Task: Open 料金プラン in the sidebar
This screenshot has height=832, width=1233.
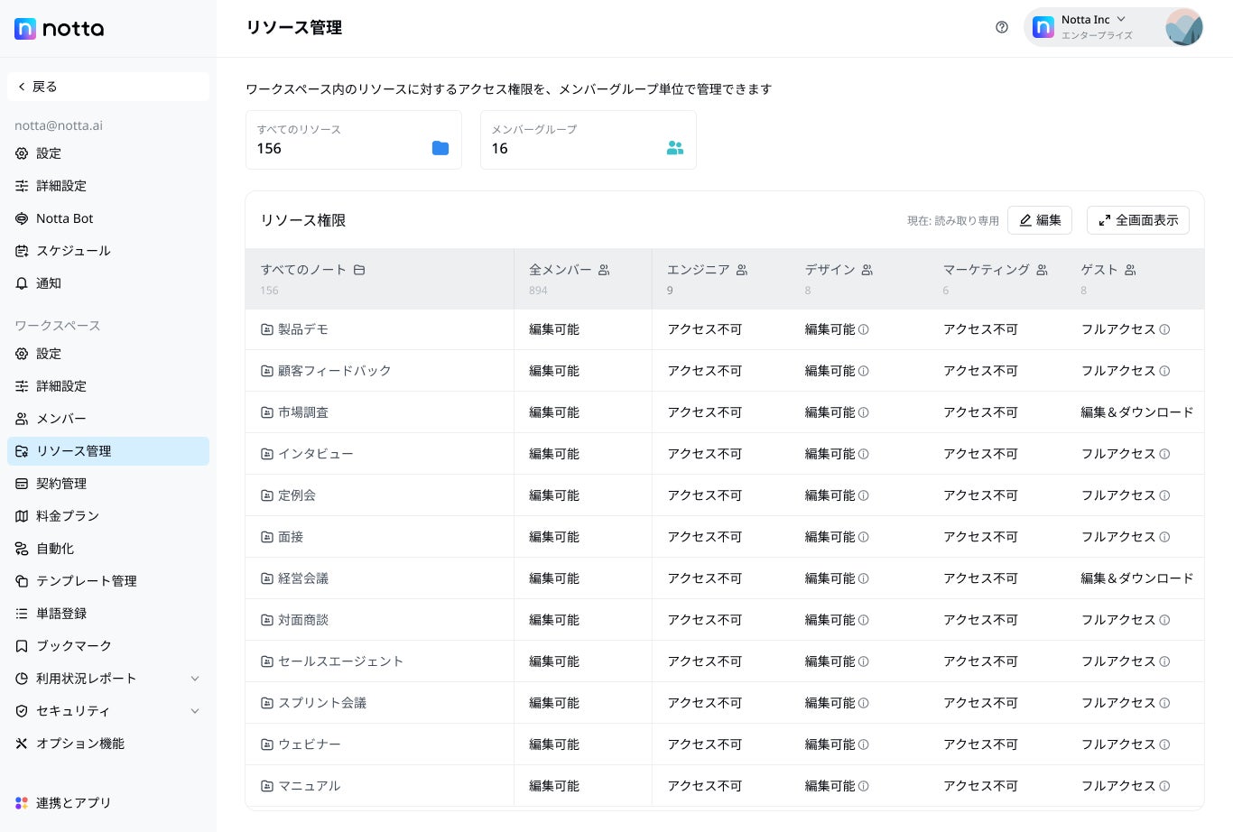Action: [108, 516]
